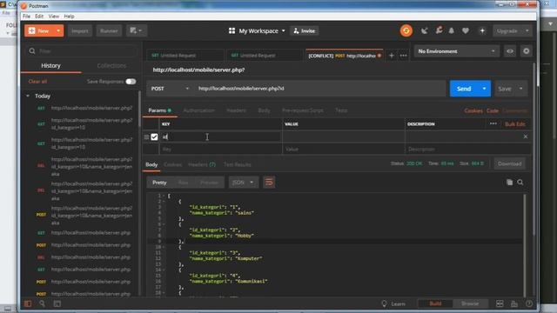Viewport: 557px width, 313px height.
Task: Open the New button dropdown arrow
Action: (x=58, y=31)
